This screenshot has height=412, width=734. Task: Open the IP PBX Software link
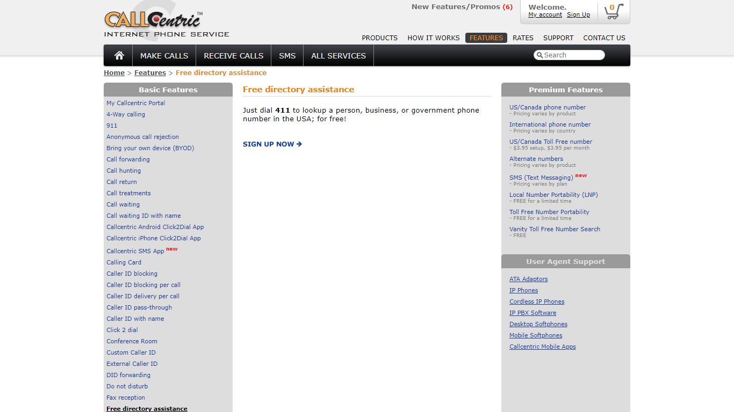coord(533,313)
